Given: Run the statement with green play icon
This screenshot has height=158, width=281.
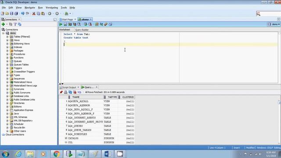Looking at the screenshot, I should tap(61, 24).
